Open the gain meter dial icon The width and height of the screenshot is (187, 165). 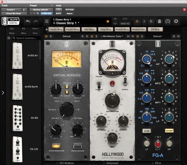(167, 21)
